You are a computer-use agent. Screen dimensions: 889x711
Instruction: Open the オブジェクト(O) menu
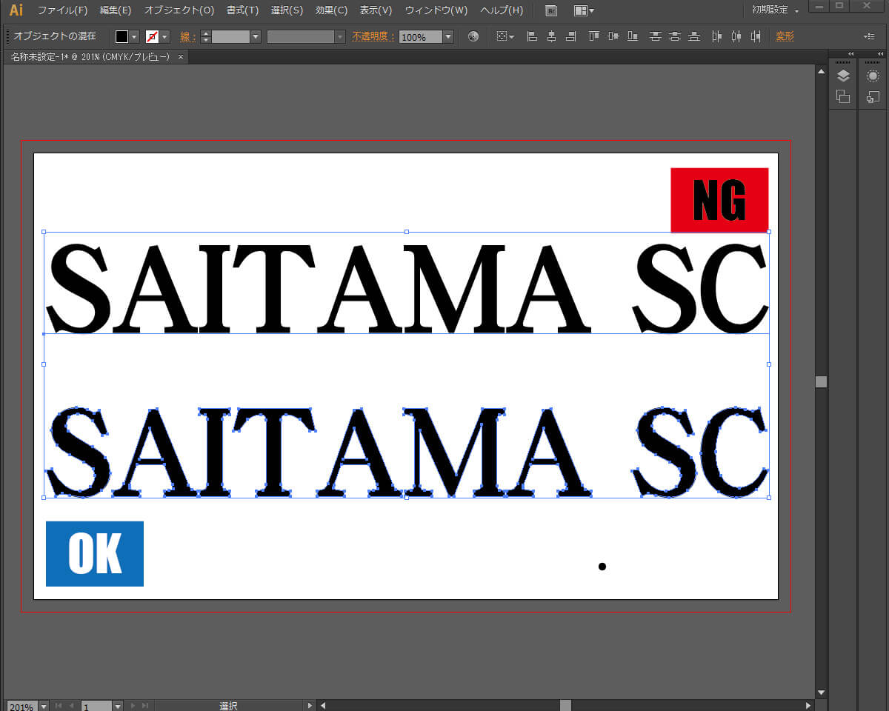[x=179, y=10]
